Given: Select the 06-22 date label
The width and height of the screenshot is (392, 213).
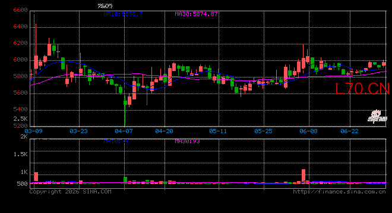Looking at the screenshot, I should (x=349, y=131).
